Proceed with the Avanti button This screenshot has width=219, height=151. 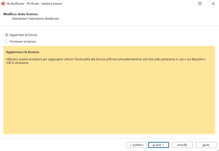coord(158,145)
